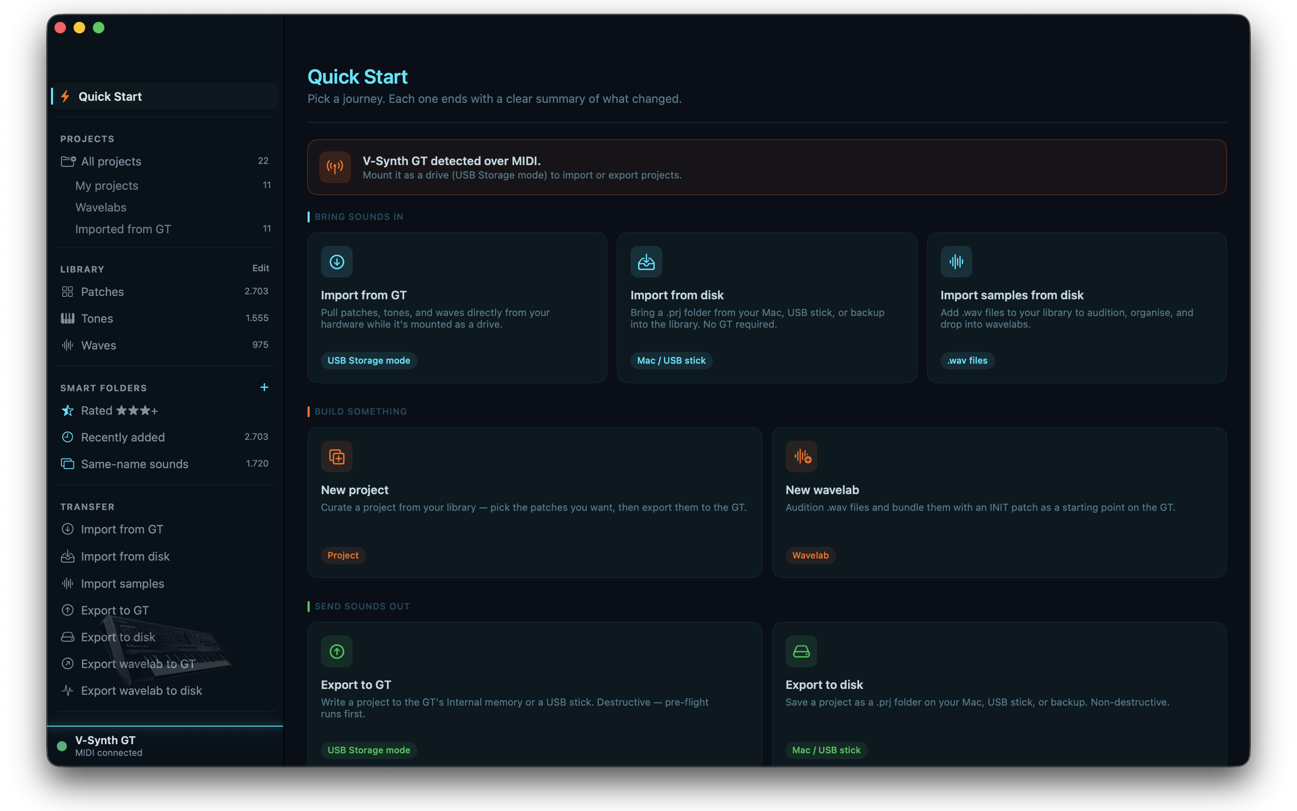Choose Import from disk under Transfer
This screenshot has height=811, width=1297.
click(x=164, y=557)
